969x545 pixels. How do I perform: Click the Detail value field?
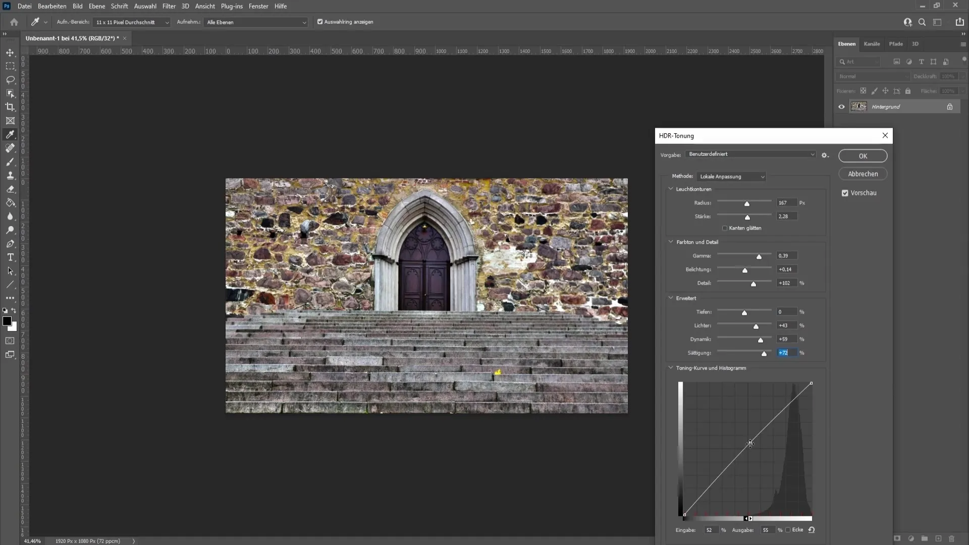tap(787, 283)
